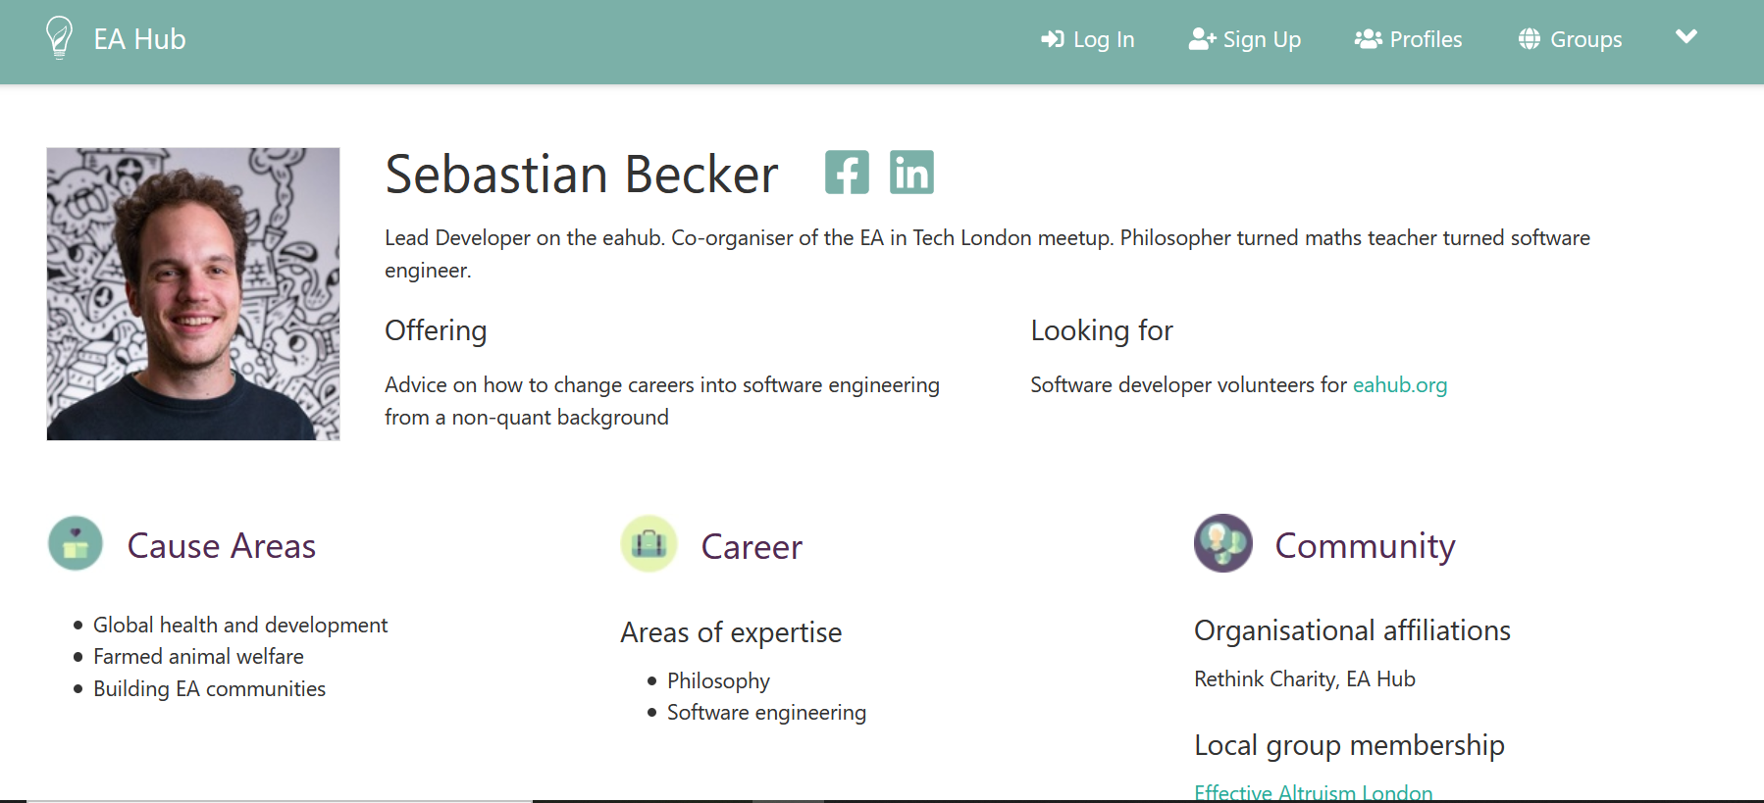Select the 'Software engineering' expertise item
This screenshot has width=1764, height=803.
click(x=766, y=713)
